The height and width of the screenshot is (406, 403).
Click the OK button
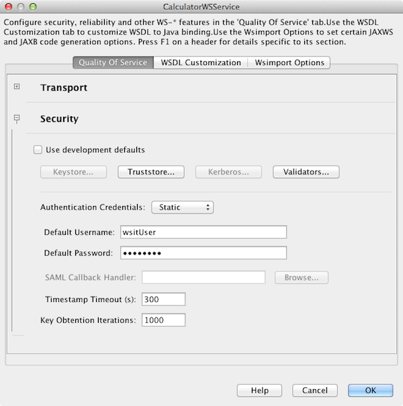(x=370, y=390)
